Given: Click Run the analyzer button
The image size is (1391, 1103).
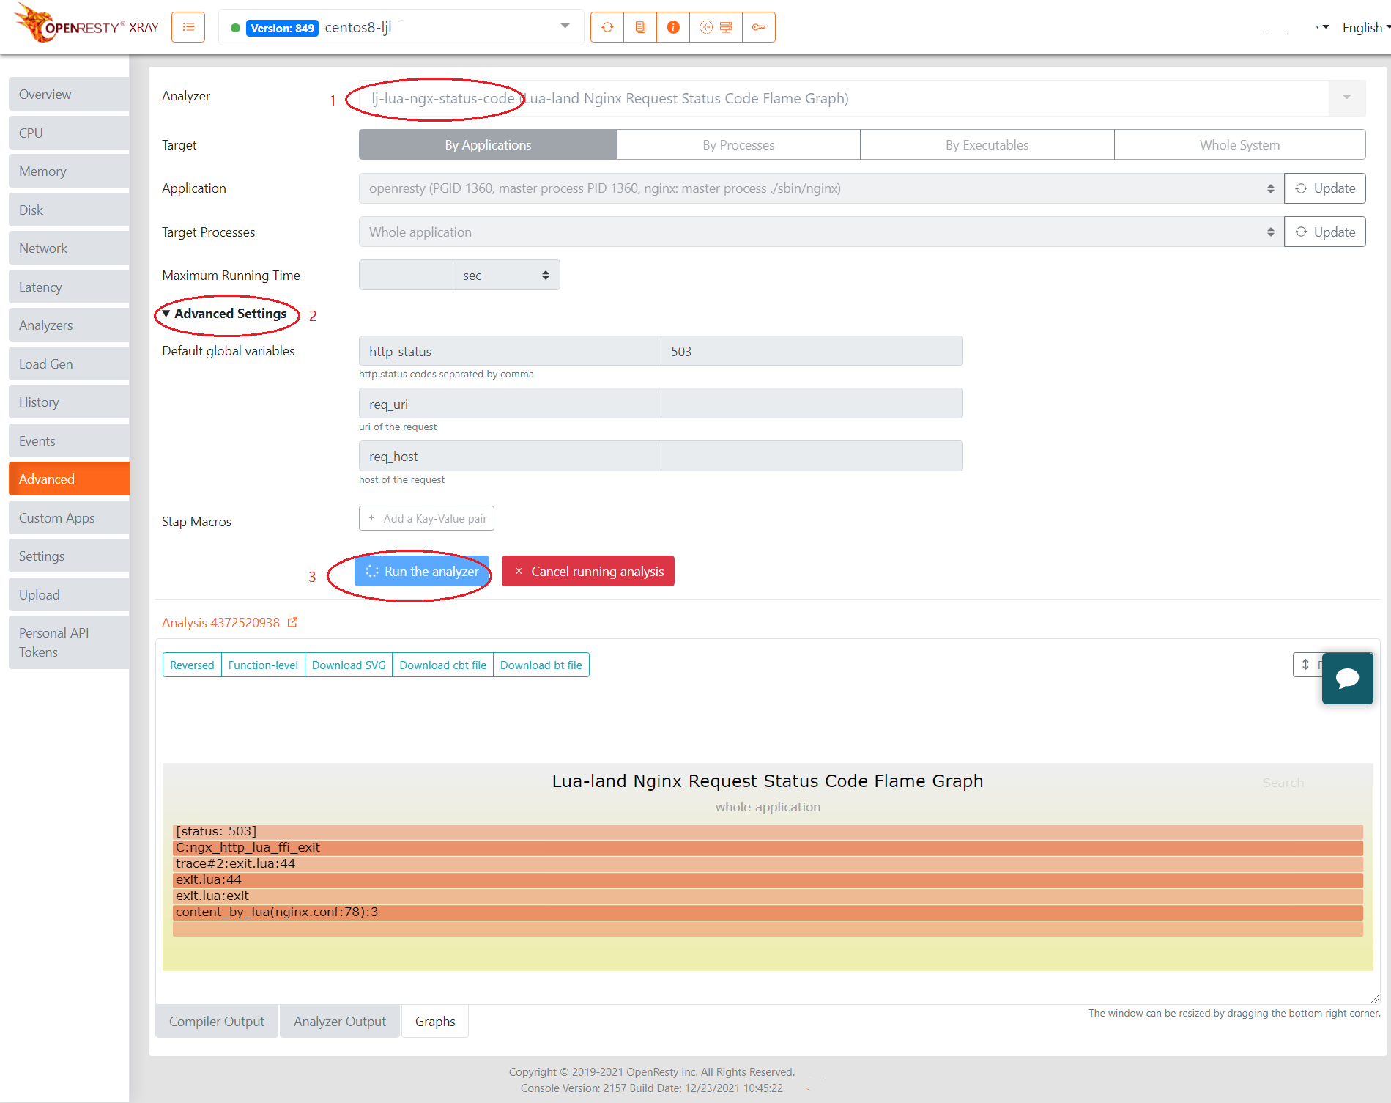Looking at the screenshot, I should [422, 571].
